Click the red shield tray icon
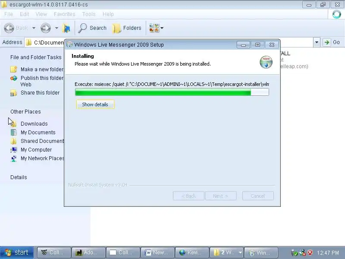 pyautogui.click(x=310, y=253)
